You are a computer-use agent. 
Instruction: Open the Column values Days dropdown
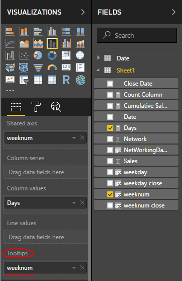[x=74, y=203]
